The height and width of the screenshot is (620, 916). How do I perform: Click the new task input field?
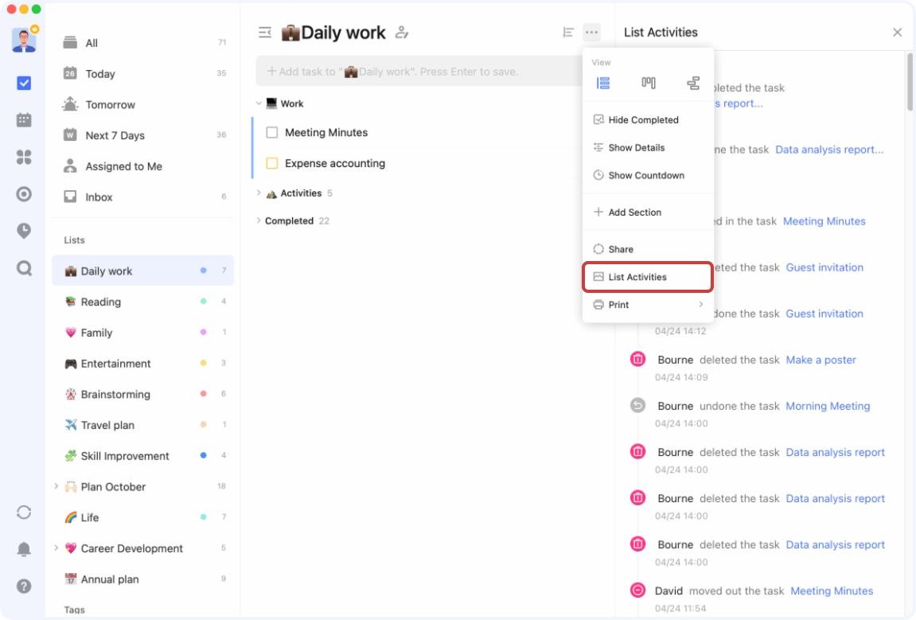(x=414, y=71)
